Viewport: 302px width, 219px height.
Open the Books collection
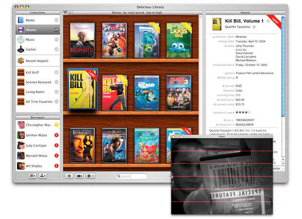pos(38,20)
